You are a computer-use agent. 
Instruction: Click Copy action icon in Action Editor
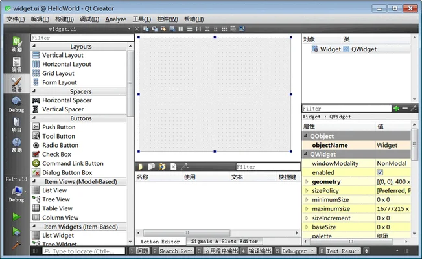coord(152,167)
